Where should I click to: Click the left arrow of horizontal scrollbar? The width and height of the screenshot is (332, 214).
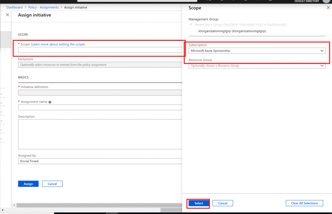[x=14, y=205]
